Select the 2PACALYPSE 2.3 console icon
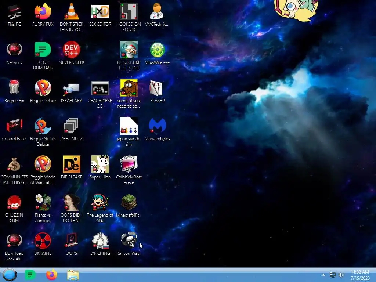376x282 pixels. (100, 94)
